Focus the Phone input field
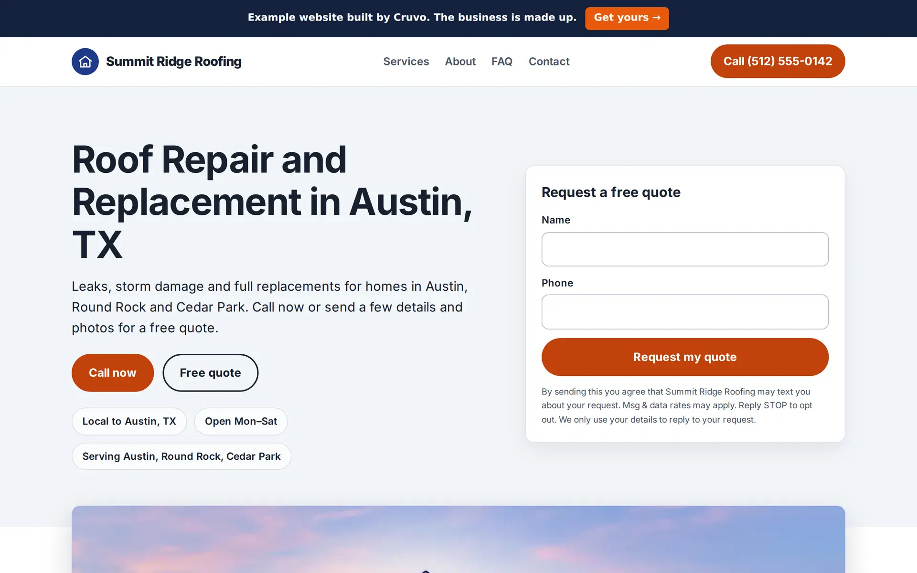 (x=685, y=312)
